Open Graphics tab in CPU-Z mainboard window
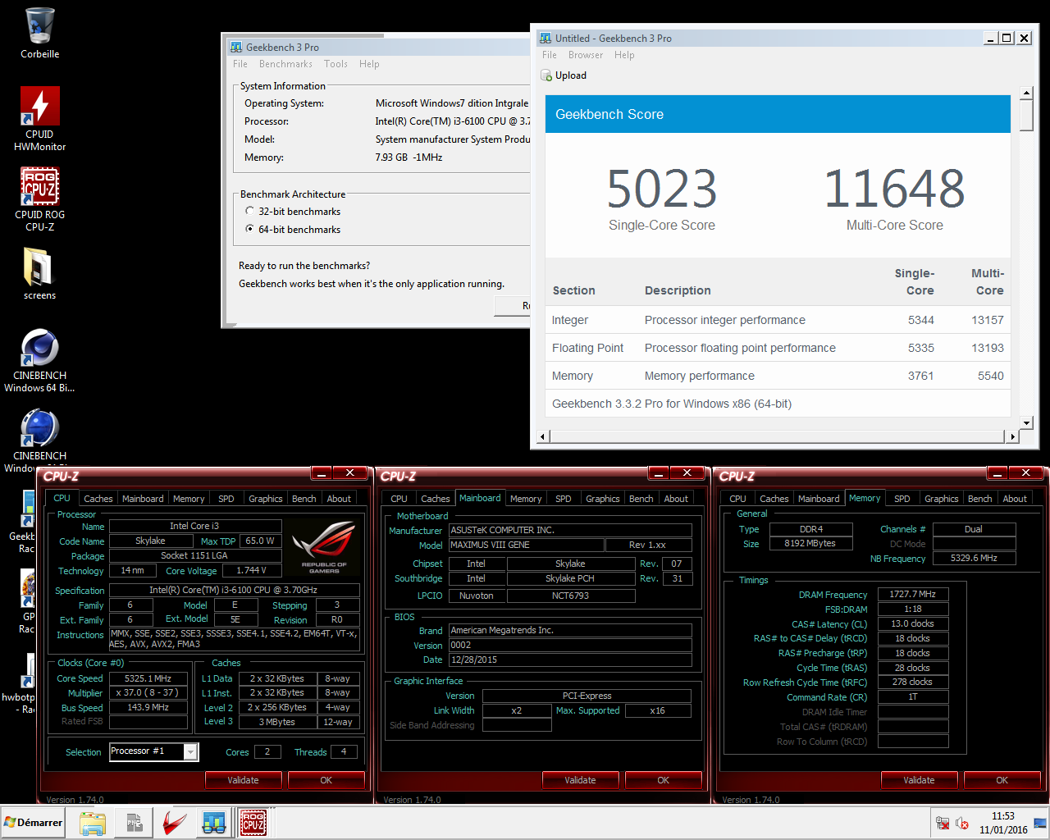The width and height of the screenshot is (1050, 840). pyautogui.click(x=603, y=499)
